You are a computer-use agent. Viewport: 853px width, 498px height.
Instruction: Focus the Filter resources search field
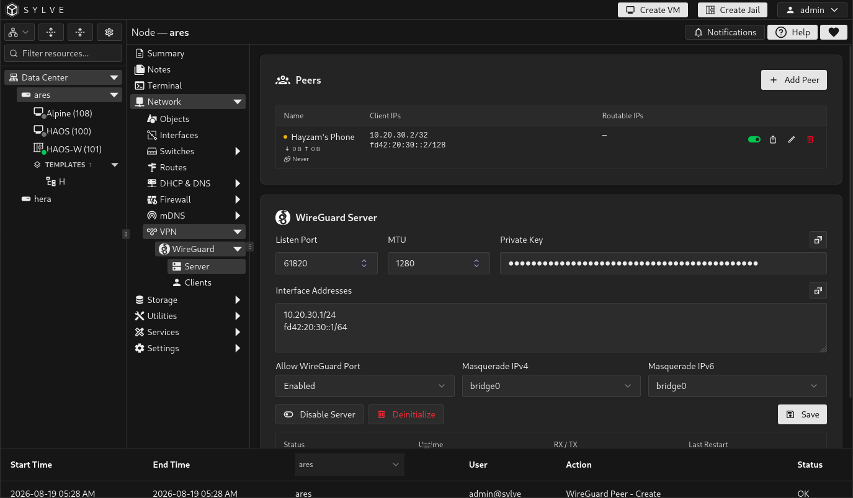point(63,53)
